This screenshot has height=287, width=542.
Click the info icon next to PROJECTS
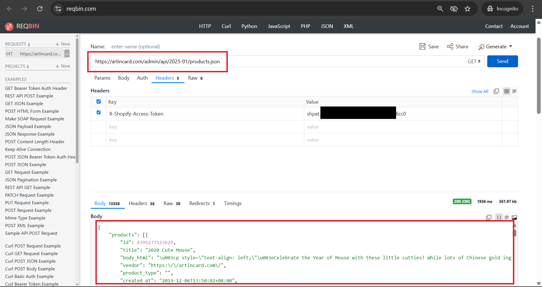pyautogui.click(x=28, y=67)
